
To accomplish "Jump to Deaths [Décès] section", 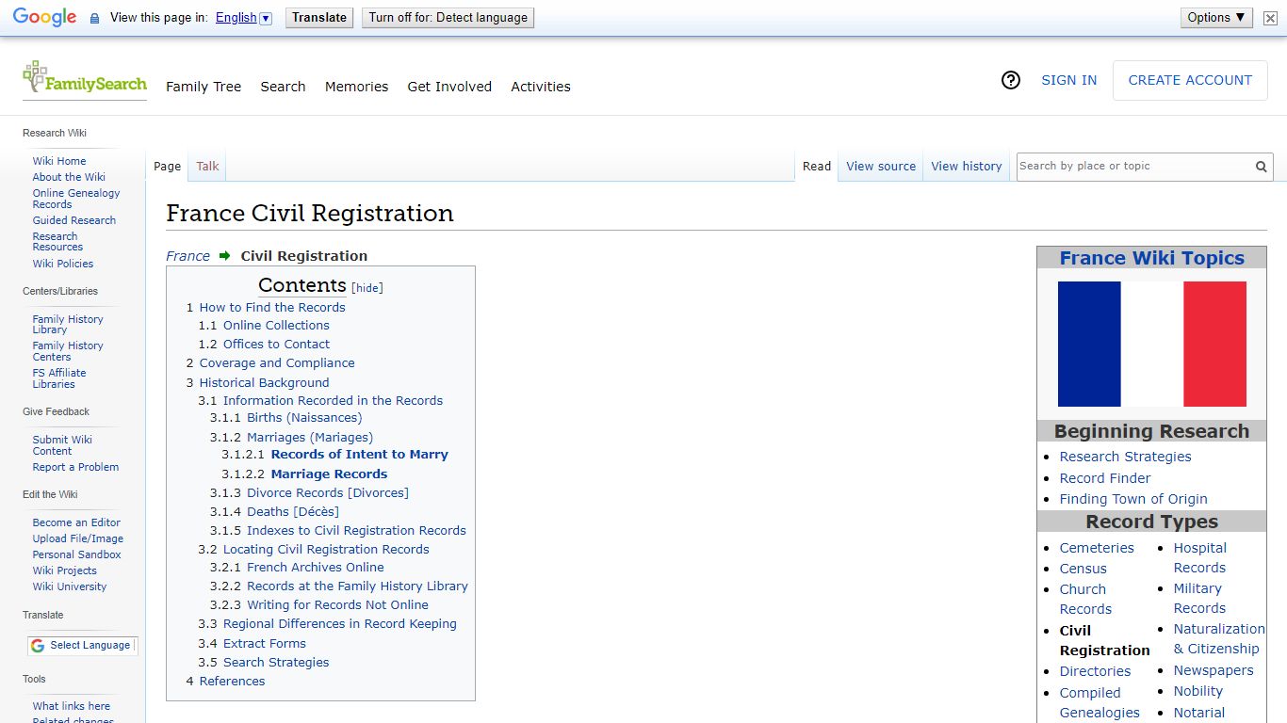I will coord(293,511).
